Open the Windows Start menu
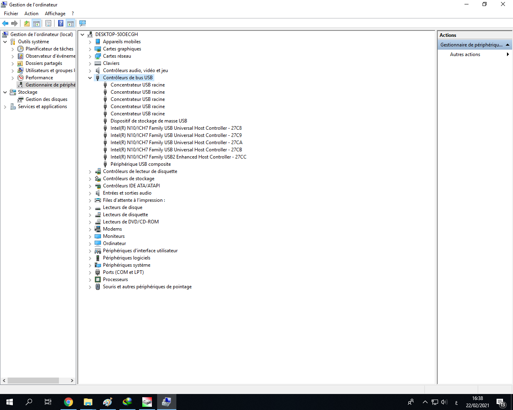 pos(10,402)
